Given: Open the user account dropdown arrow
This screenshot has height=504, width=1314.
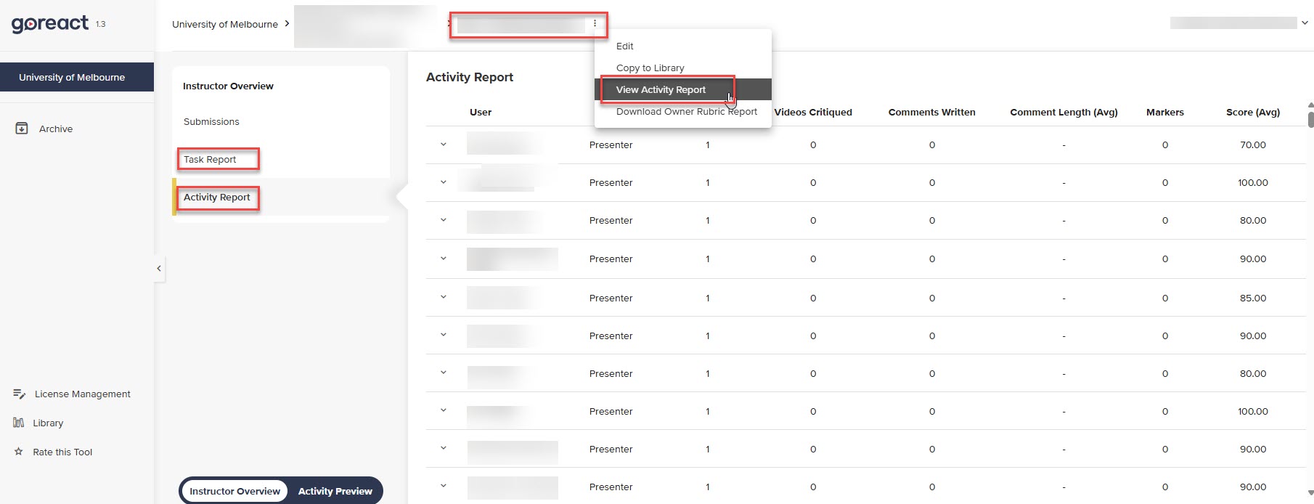Looking at the screenshot, I should pyautogui.click(x=1305, y=23).
